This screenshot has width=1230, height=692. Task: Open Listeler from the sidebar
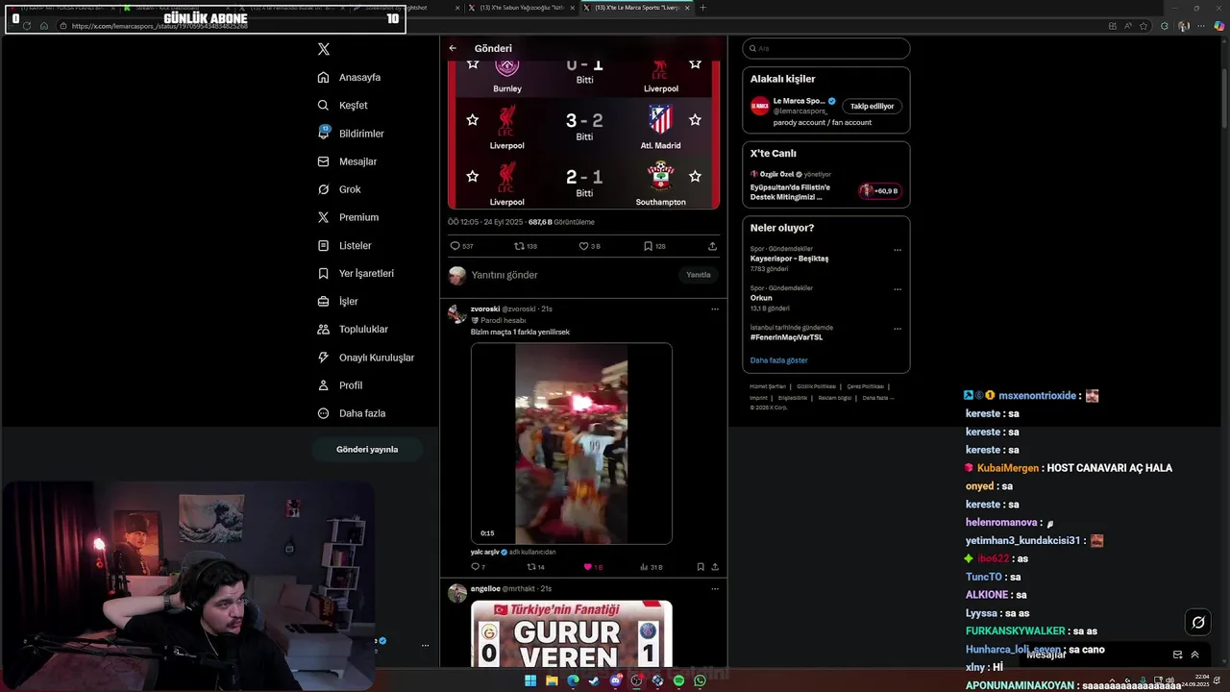[344, 245]
